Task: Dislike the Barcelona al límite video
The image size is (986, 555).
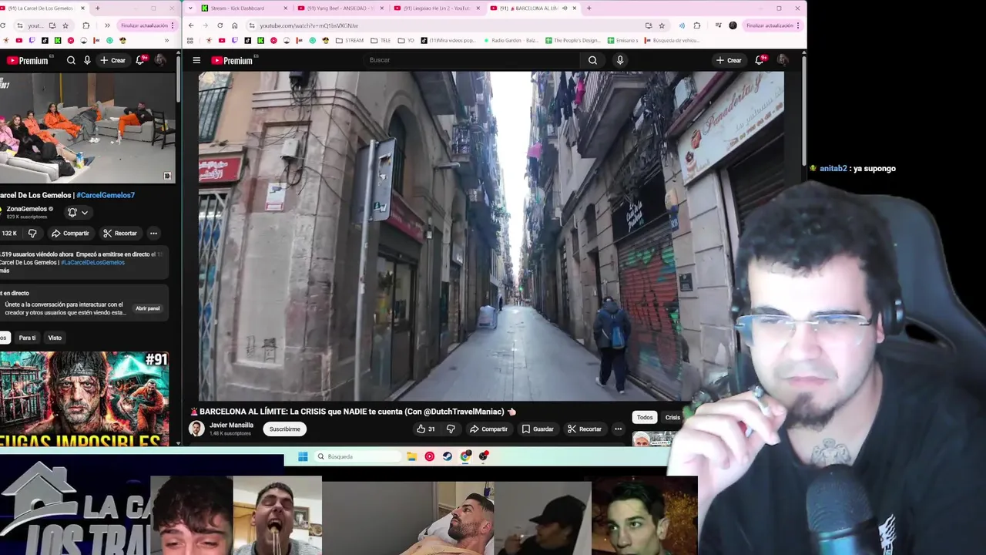Action: 451,429
